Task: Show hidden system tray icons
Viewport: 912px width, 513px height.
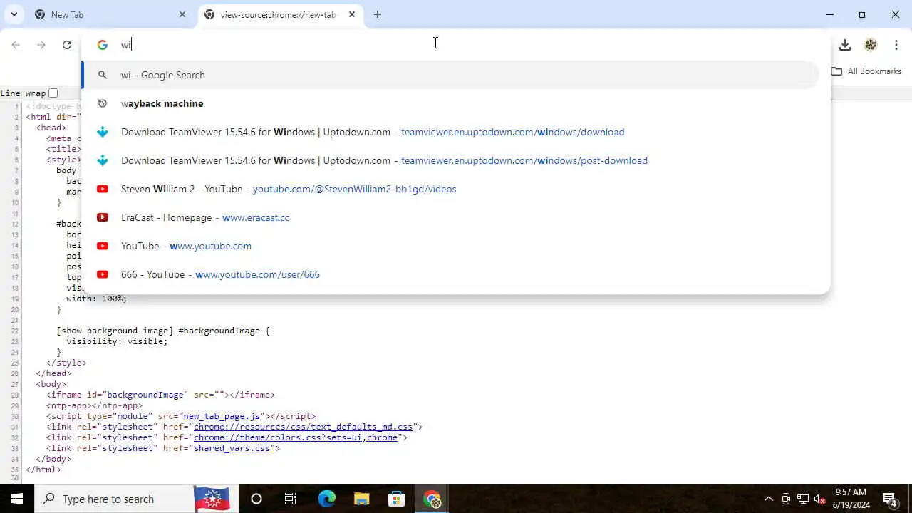Action: tap(768, 499)
